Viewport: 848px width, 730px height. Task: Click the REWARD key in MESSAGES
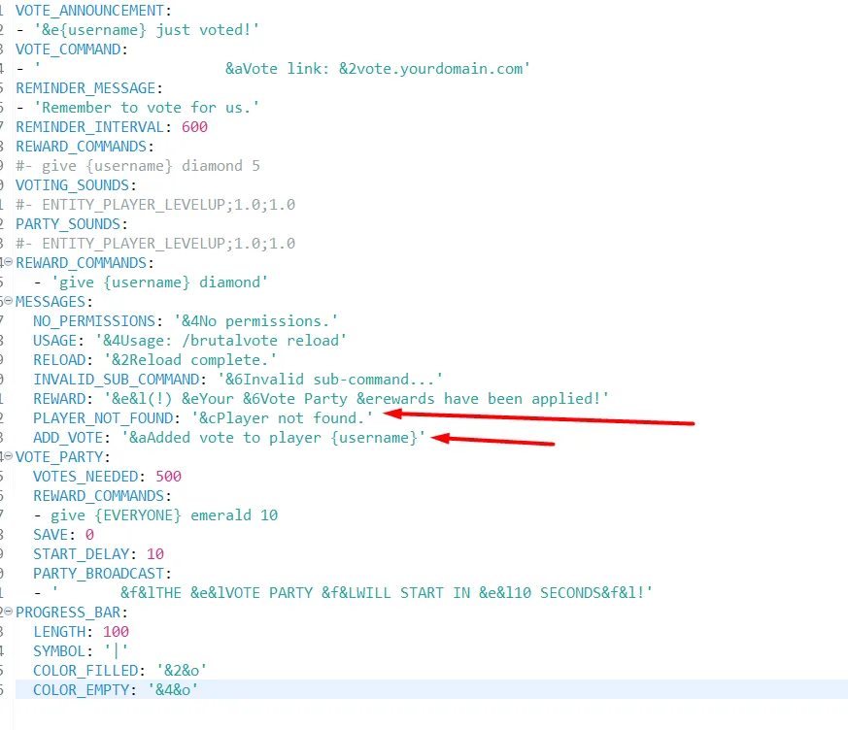coord(59,399)
